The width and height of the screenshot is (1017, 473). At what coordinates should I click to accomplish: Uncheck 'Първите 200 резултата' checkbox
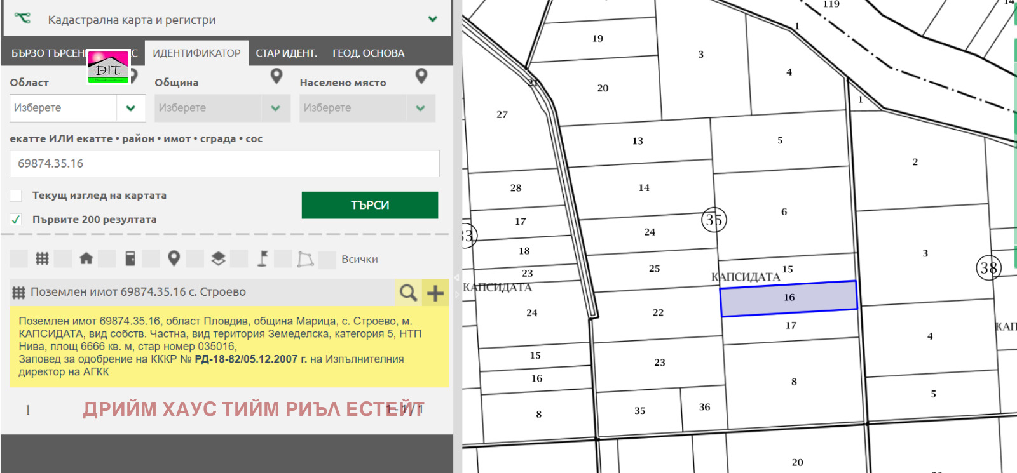[x=16, y=220]
